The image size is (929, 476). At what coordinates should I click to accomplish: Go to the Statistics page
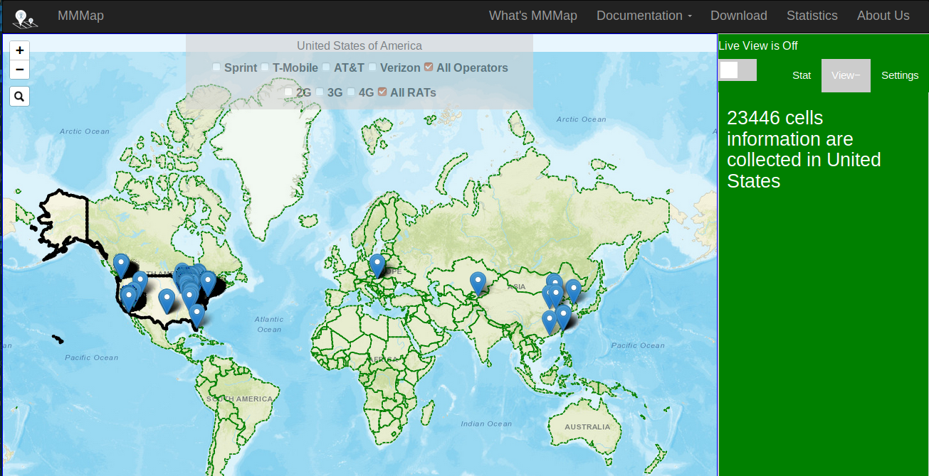812,15
